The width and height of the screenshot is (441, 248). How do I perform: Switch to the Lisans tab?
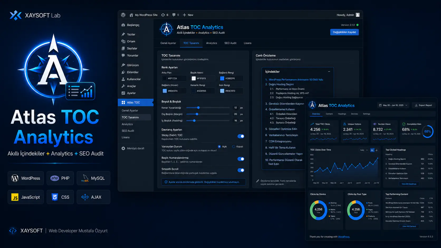click(x=247, y=43)
